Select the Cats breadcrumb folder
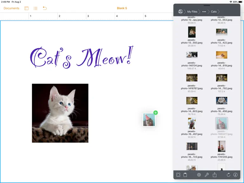The image size is (244, 183). pos(213,12)
